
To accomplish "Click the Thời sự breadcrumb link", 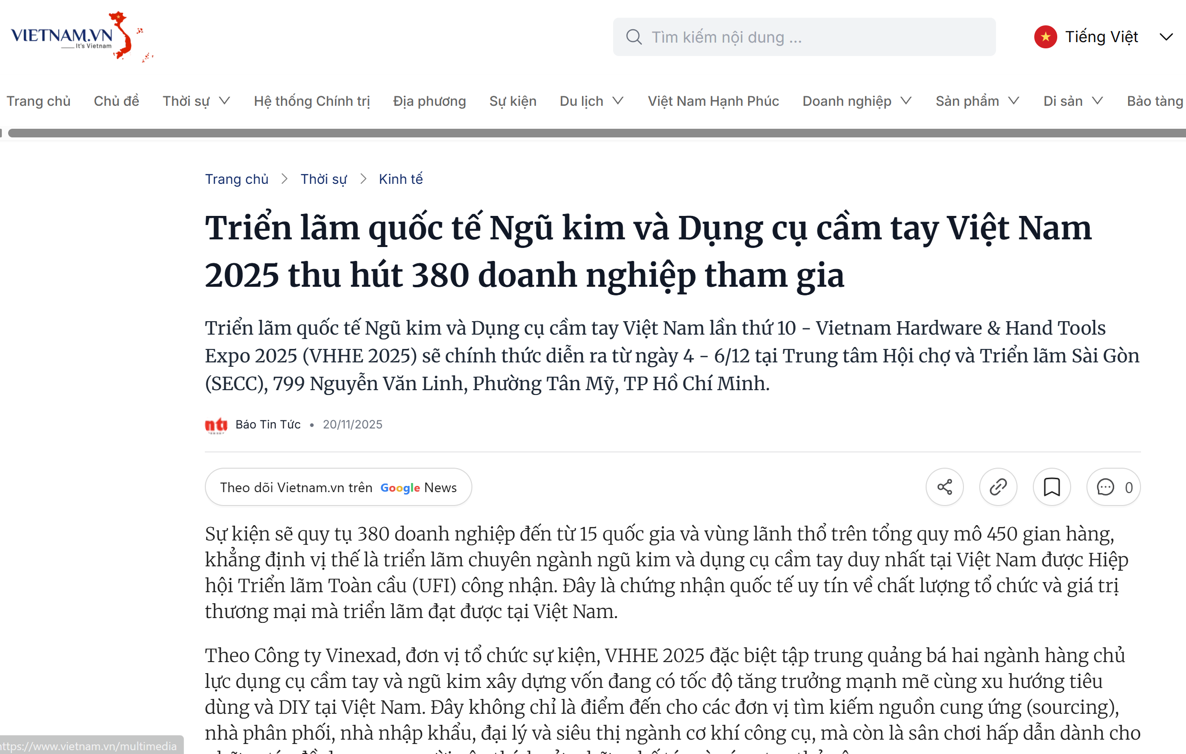I will (x=324, y=179).
